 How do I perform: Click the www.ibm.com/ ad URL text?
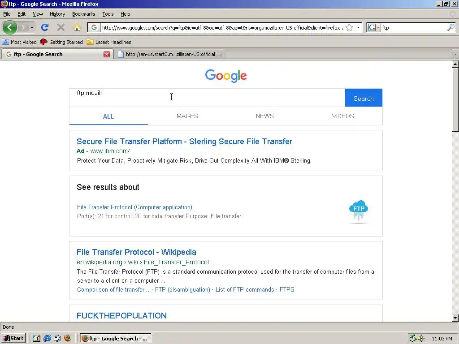click(x=110, y=151)
